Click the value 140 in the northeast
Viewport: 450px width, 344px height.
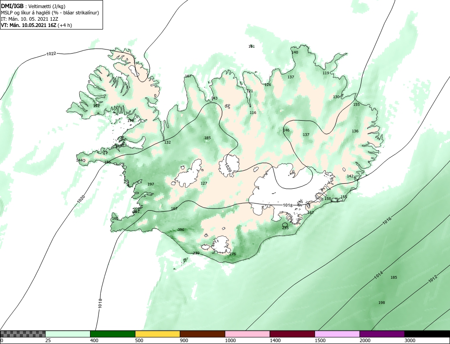pos(295,52)
